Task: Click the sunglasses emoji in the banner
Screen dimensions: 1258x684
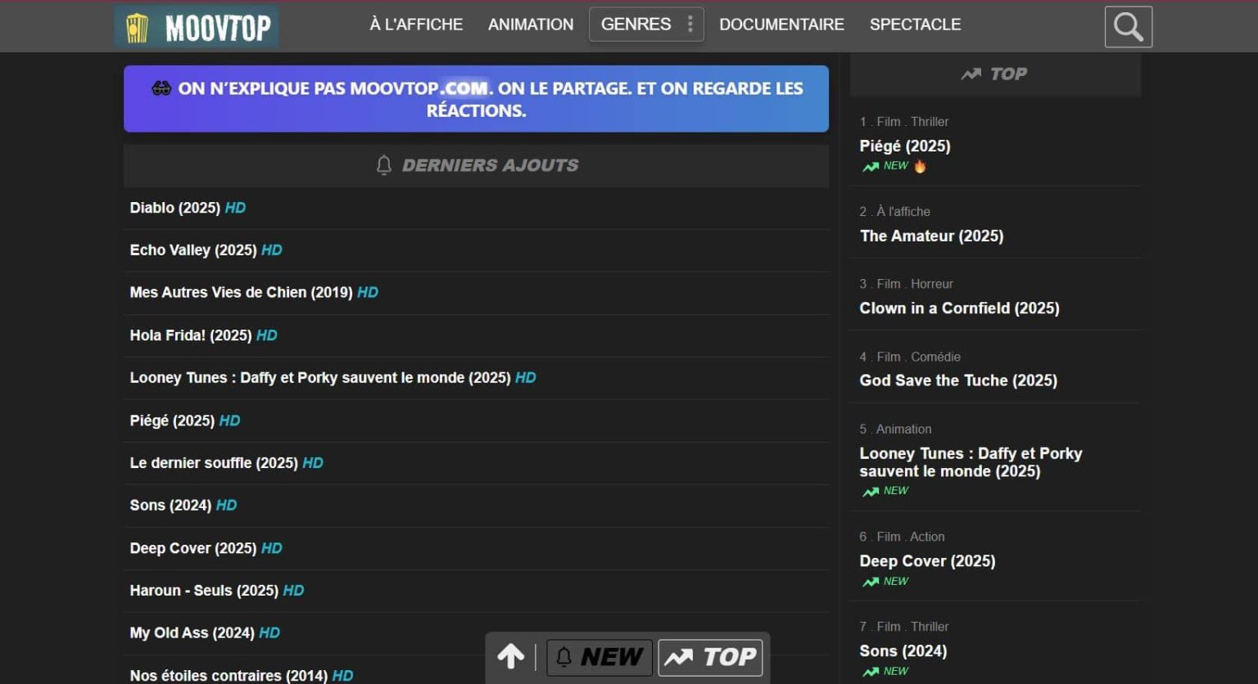Action: 161,88
